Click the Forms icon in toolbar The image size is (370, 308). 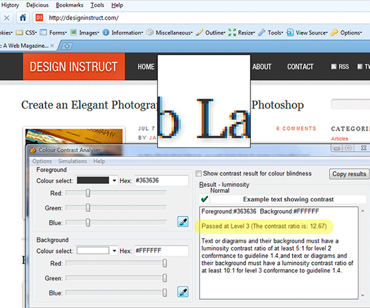(43, 32)
